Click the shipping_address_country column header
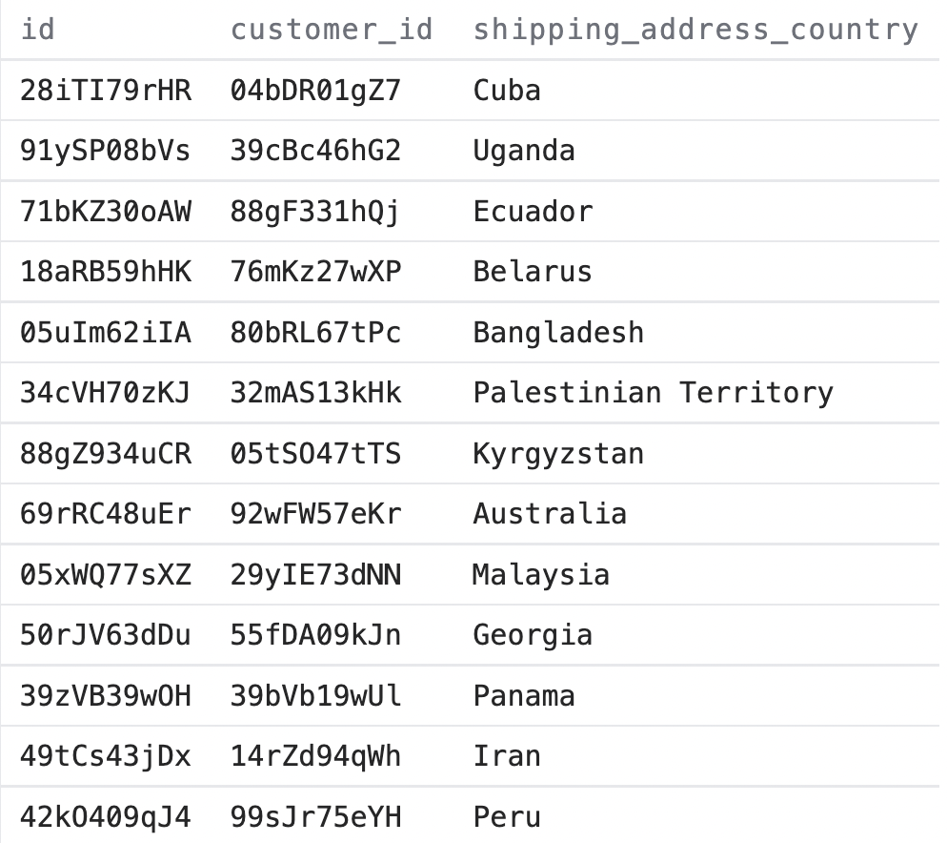947x843 pixels. (x=695, y=30)
